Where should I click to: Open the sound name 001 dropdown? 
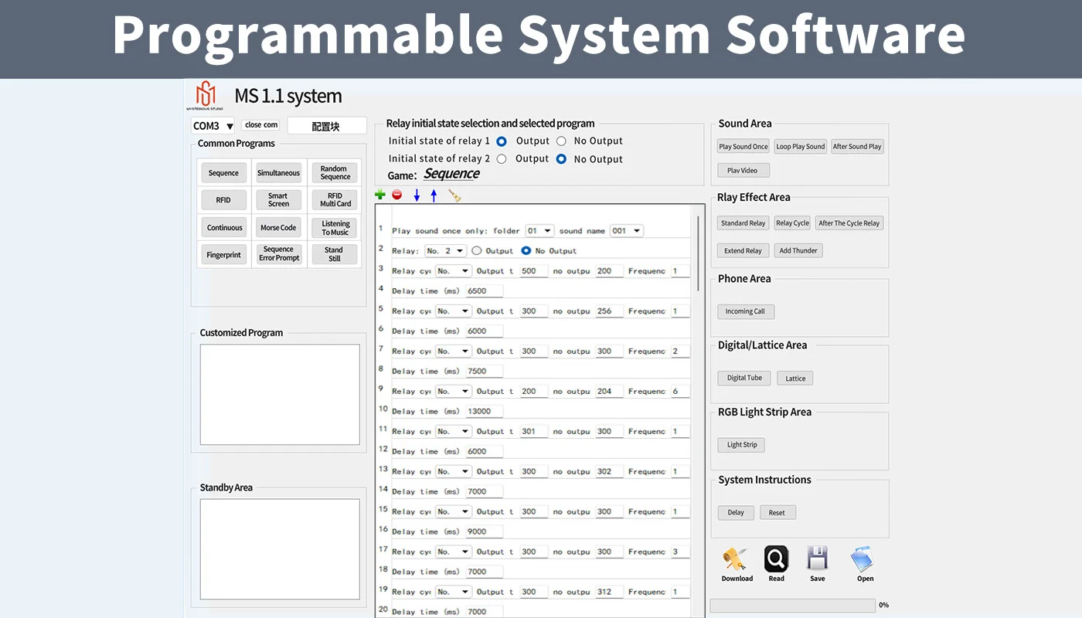point(626,231)
